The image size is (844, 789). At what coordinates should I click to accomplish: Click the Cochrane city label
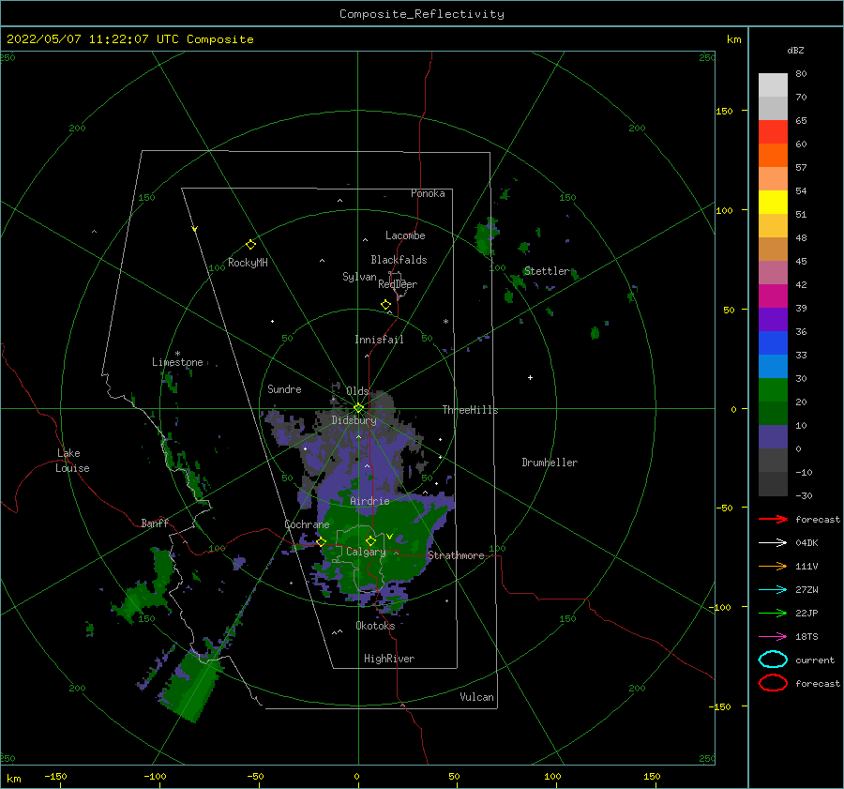307,524
